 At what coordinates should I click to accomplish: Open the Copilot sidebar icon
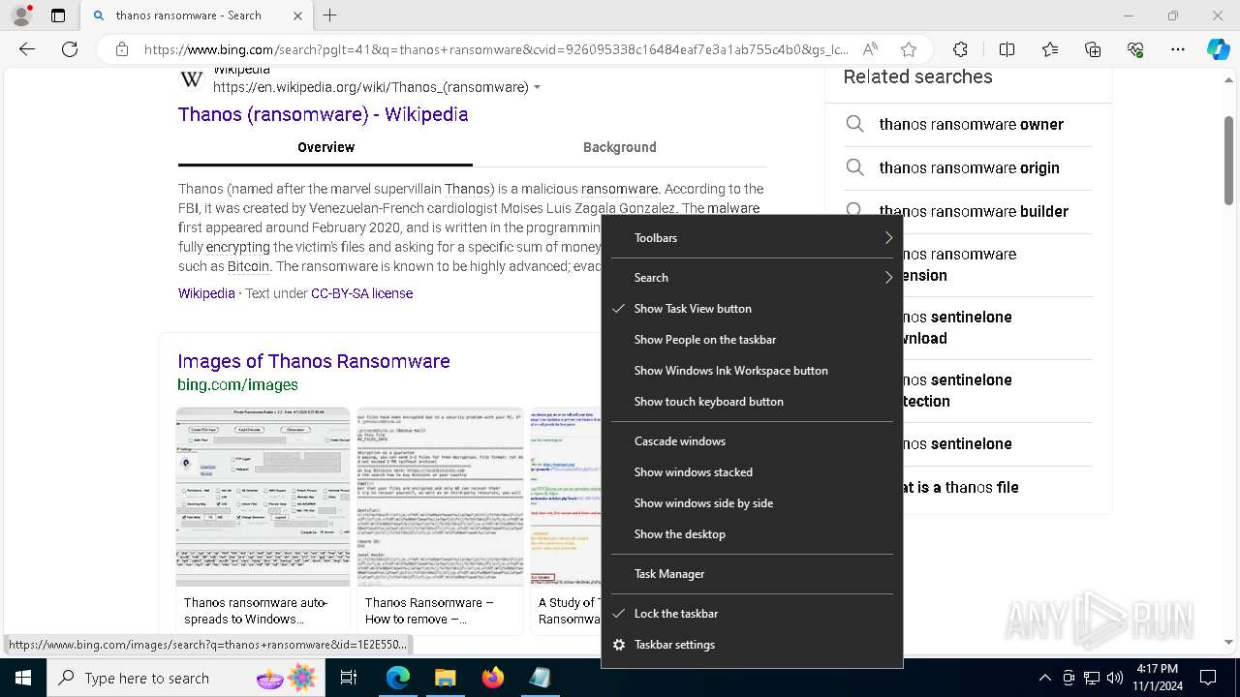(1218, 49)
